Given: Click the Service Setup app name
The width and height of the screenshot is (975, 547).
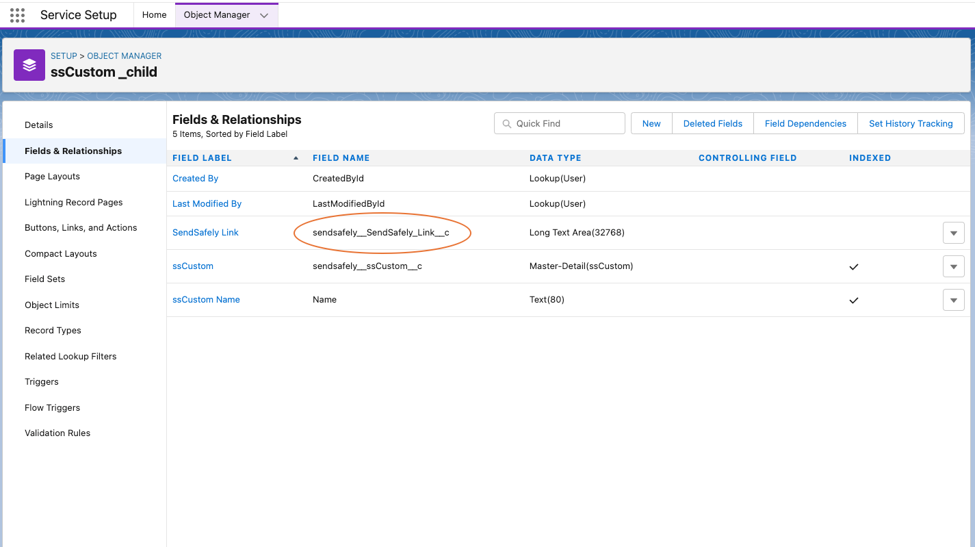Looking at the screenshot, I should point(79,15).
